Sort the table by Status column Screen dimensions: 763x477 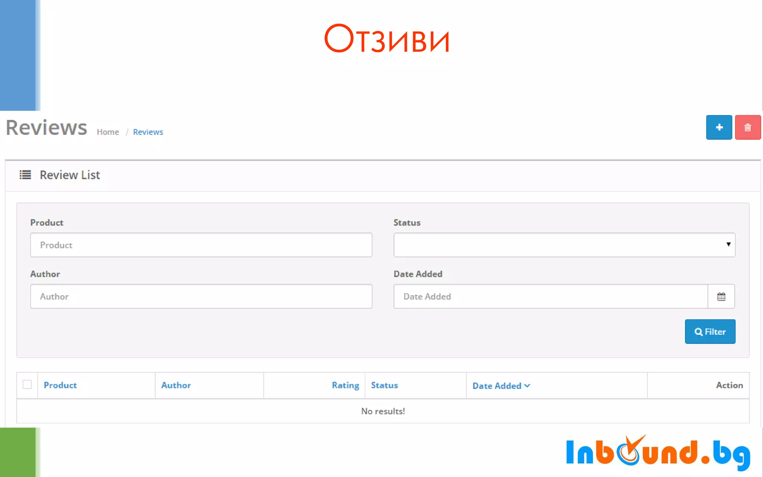tap(384, 385)
